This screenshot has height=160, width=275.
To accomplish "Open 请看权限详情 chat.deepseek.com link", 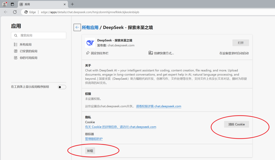I will (159, 106).
